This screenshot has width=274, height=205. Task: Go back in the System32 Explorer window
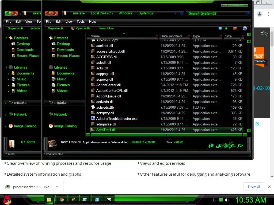click(48, 13)
